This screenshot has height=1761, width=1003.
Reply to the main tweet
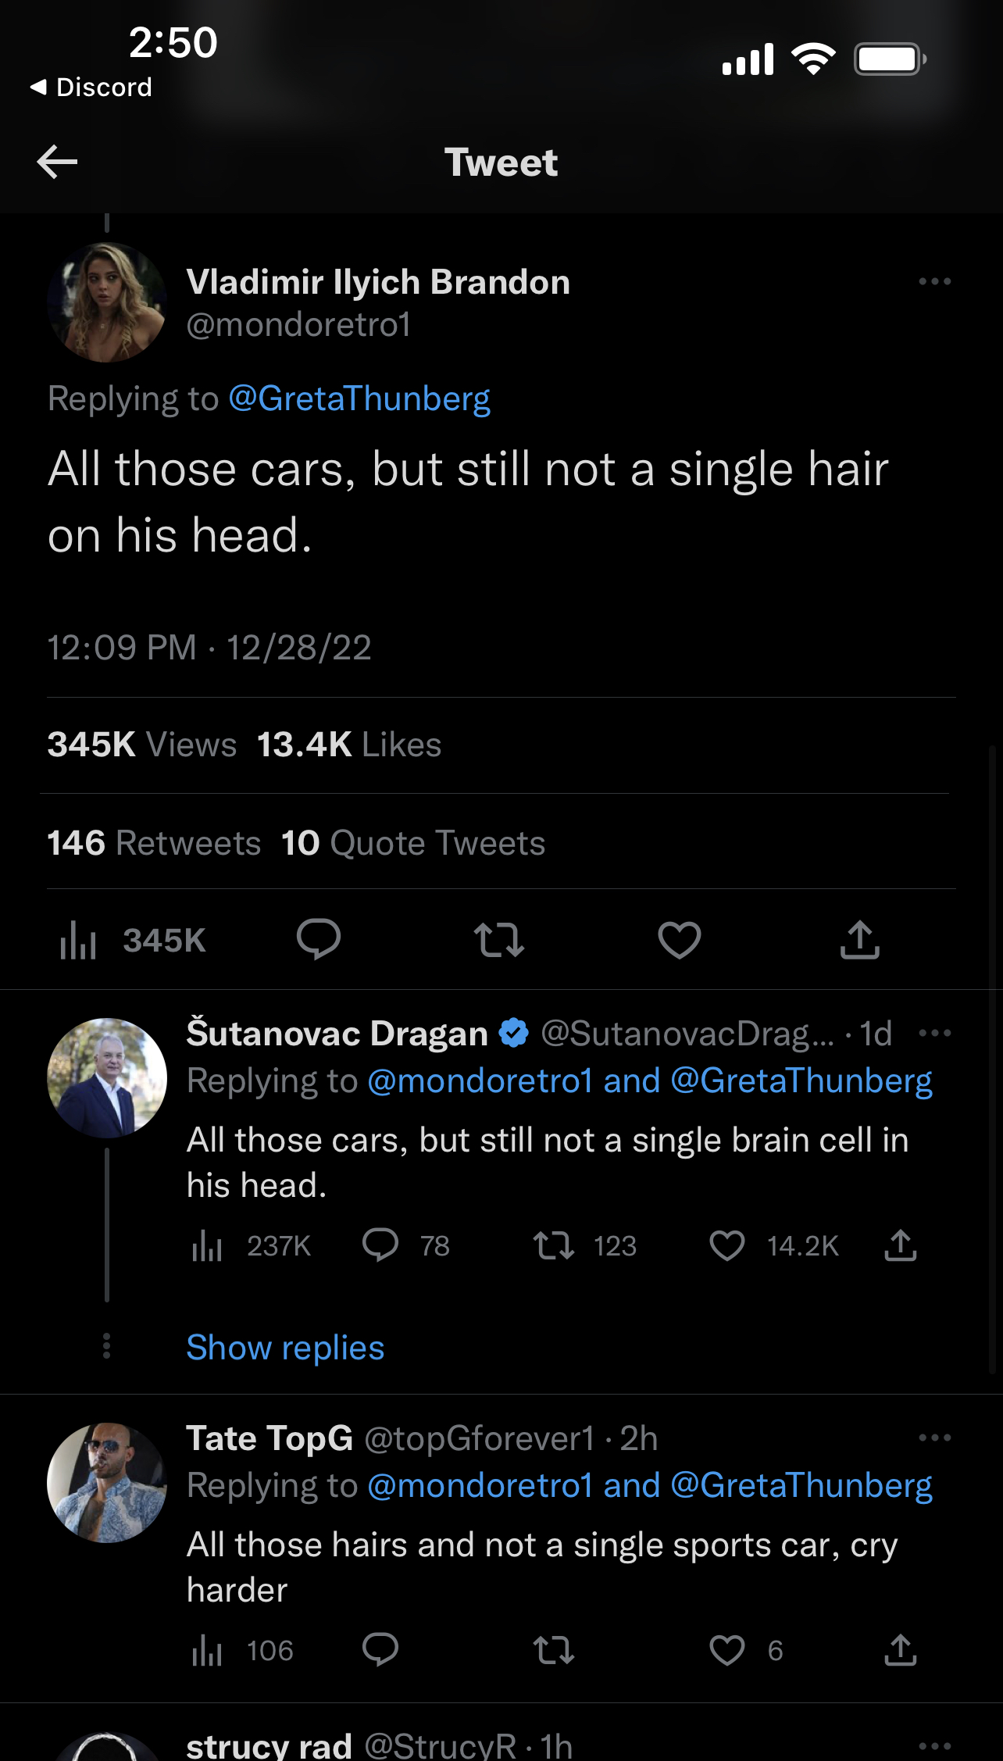(x=319, y=939)
